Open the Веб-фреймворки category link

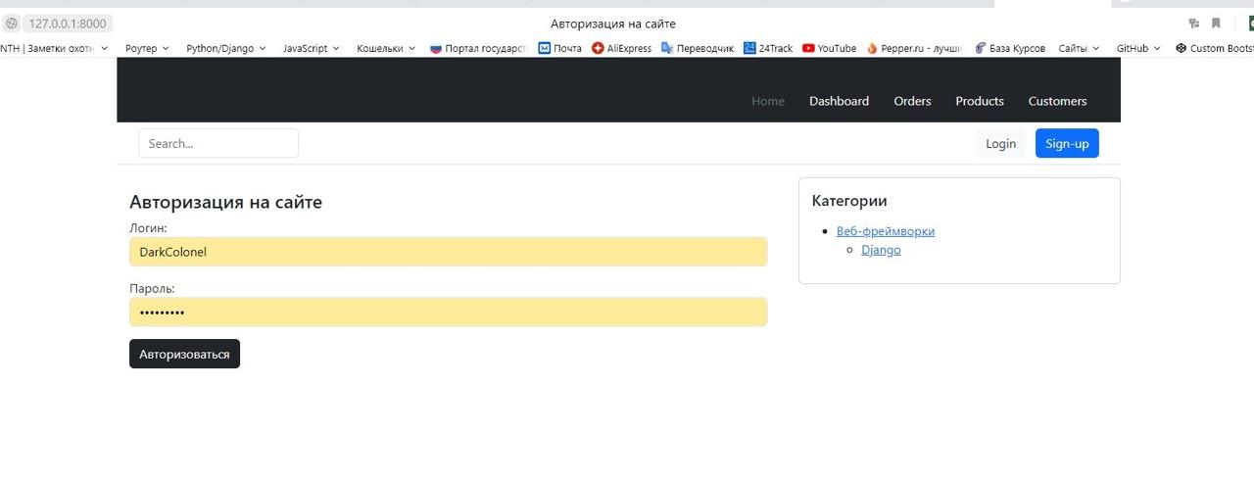[886, 231]
